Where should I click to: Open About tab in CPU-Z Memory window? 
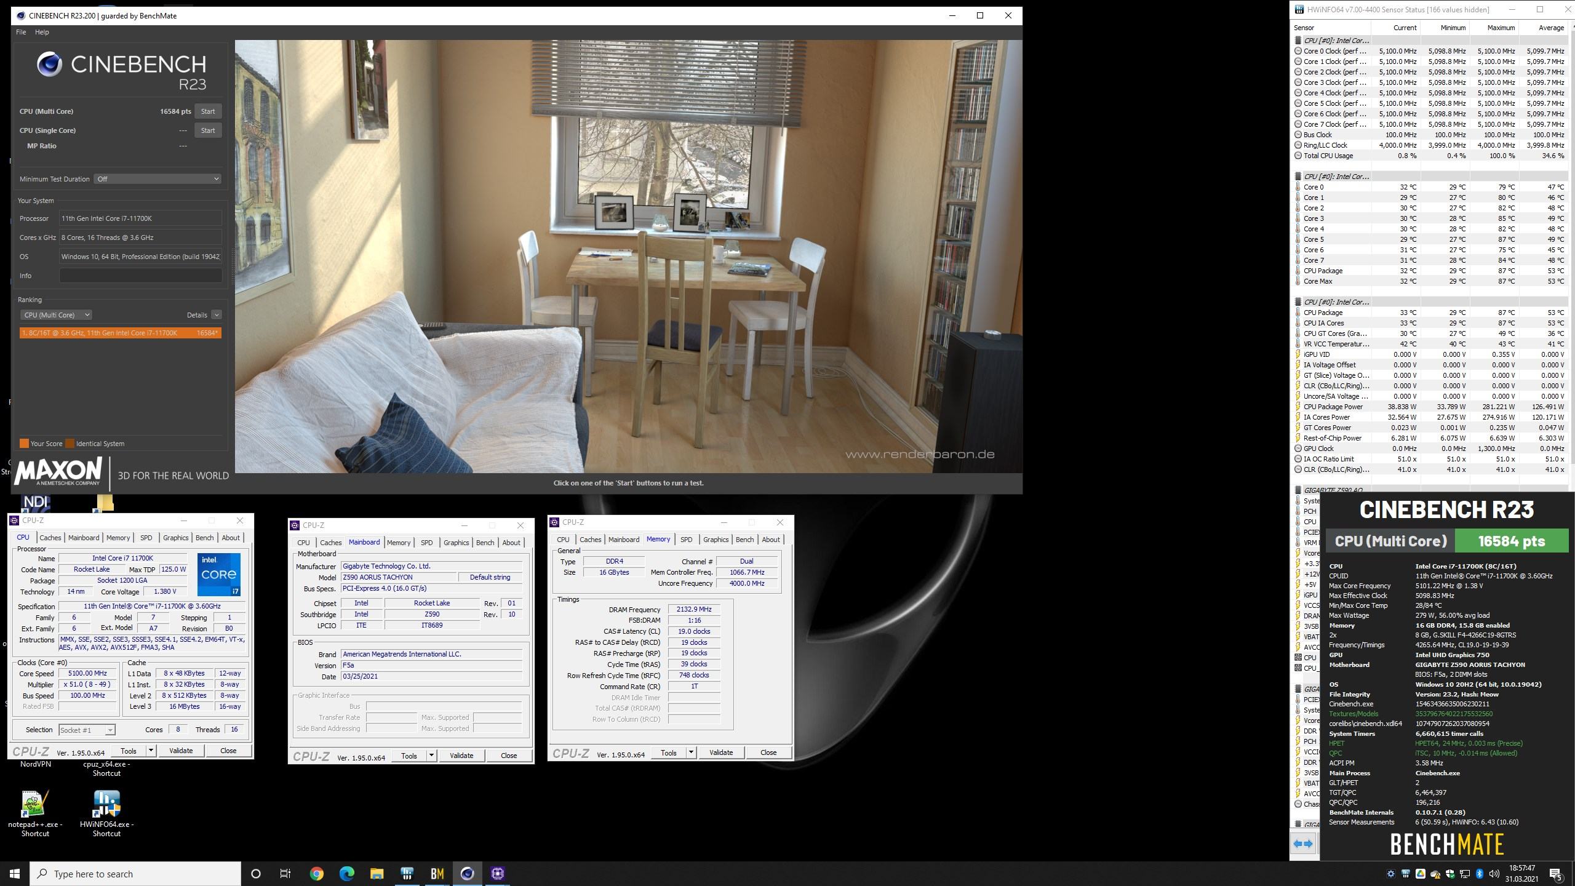click(x=771, y=540)
